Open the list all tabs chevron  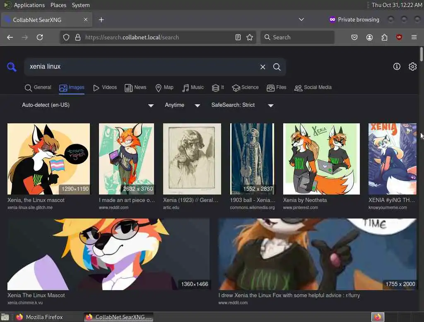pyautogui.click(x=301, y=19)
